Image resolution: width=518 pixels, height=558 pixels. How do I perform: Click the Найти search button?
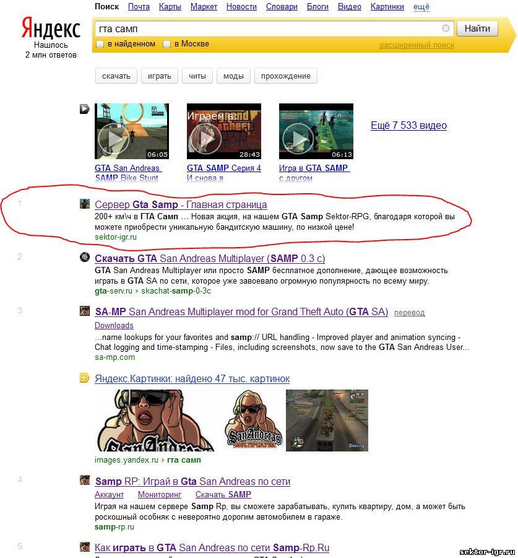[x=477, y=28]
